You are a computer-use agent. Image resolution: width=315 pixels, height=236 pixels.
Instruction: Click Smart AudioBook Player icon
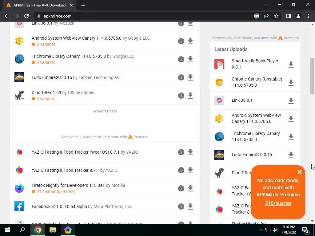coord(219,64)
